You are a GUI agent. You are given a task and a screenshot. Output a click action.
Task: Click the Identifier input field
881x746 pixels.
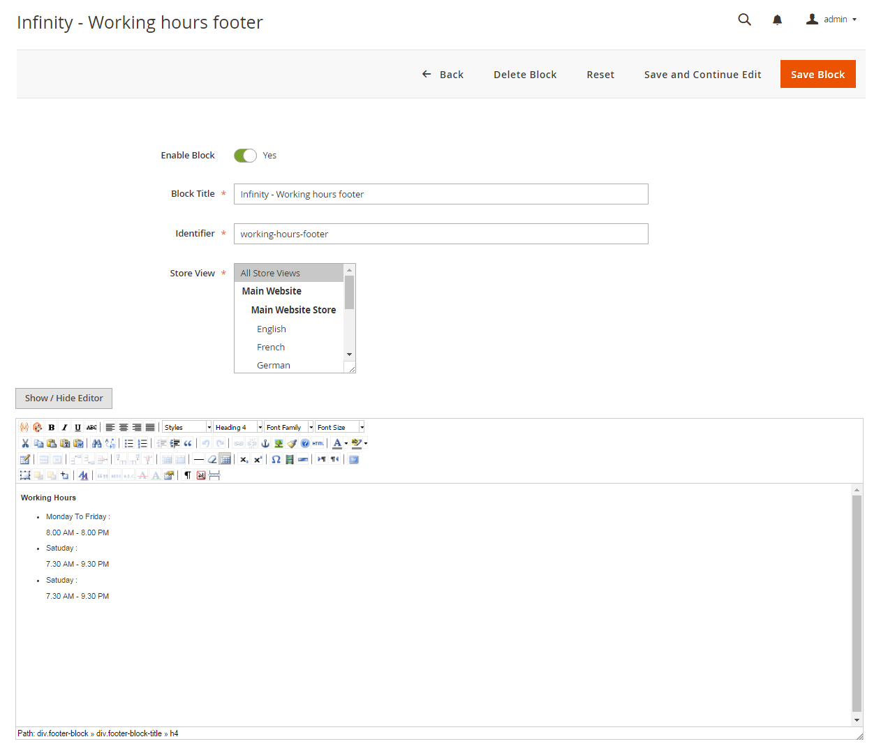441,234
